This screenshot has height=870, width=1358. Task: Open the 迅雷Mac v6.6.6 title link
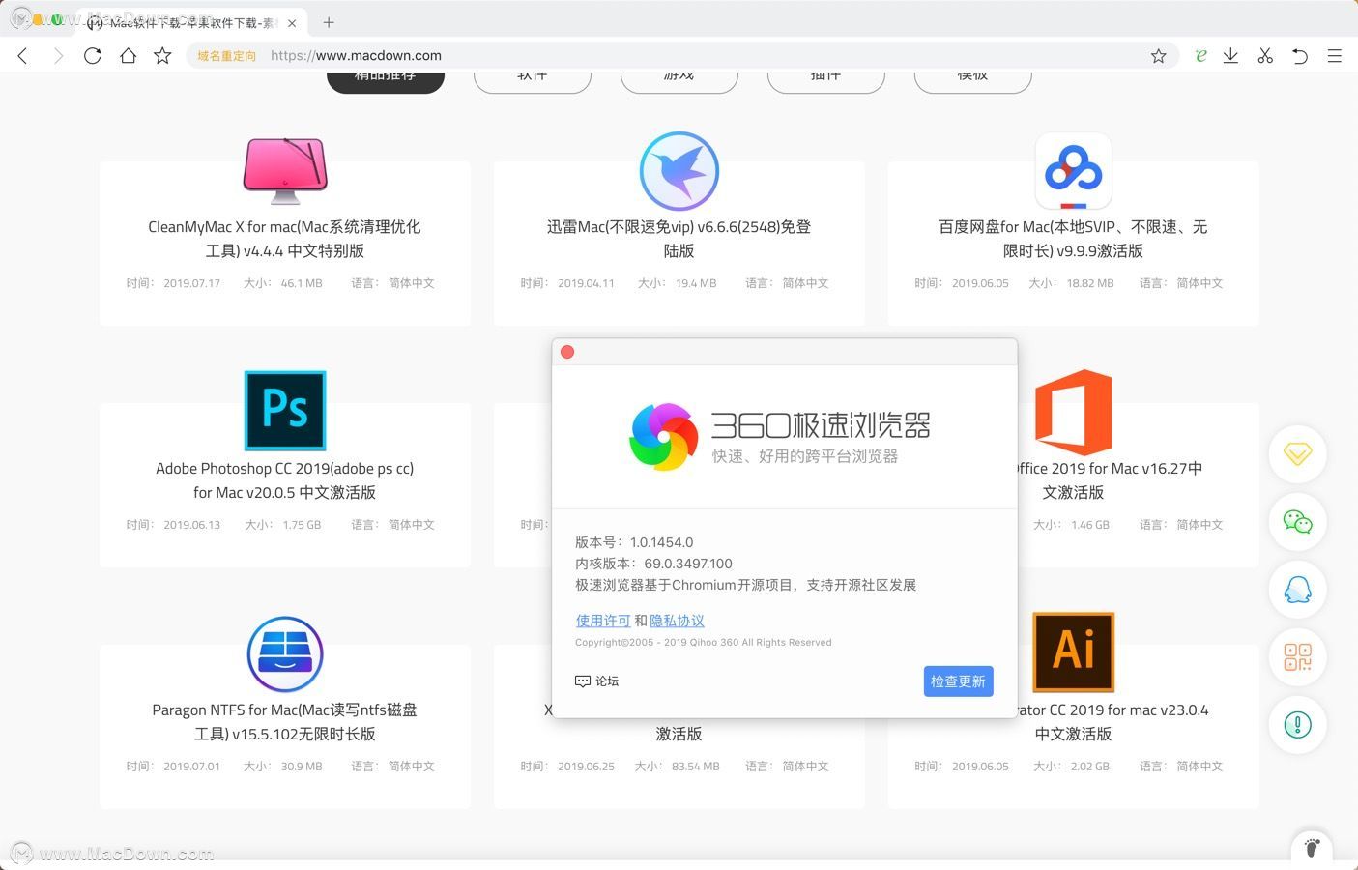(679, 239)
